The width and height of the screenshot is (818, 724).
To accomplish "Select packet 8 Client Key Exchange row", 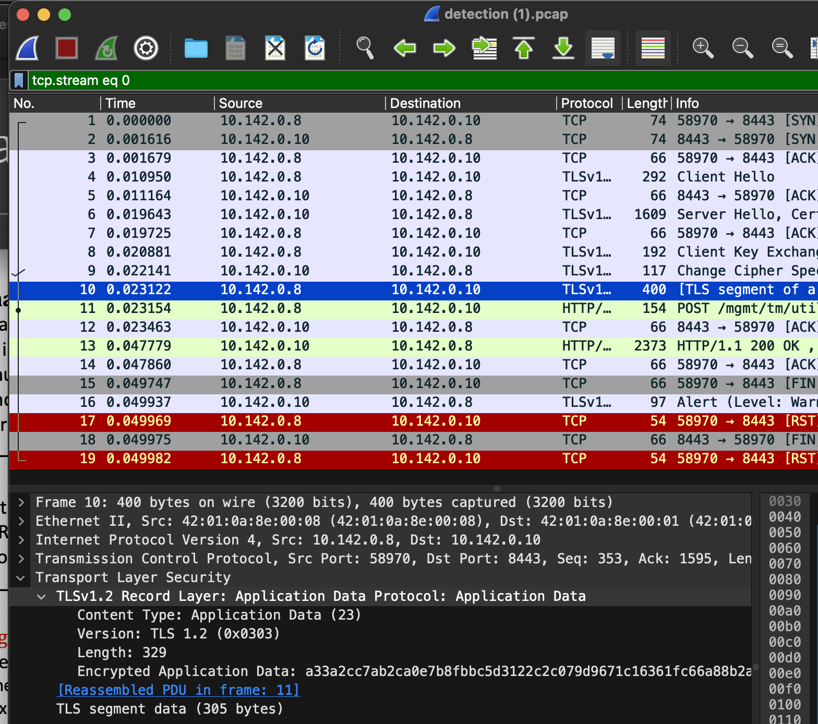I will pos(414,252).
